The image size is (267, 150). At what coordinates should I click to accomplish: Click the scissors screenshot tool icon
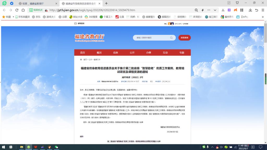click(x=223, y=10)
